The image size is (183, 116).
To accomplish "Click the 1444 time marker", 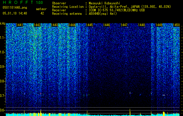I will pyautogui.click(x=72, y=25).
